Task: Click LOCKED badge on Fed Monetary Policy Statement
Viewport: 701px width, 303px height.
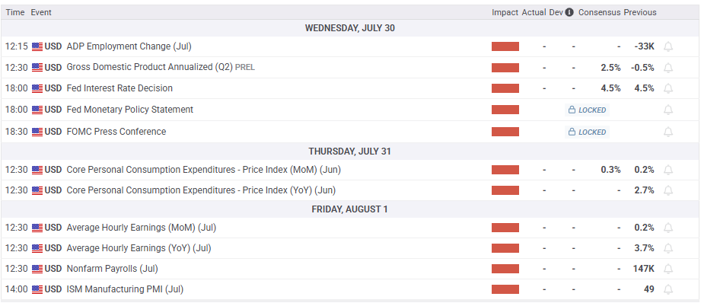Action: [587, 110]
